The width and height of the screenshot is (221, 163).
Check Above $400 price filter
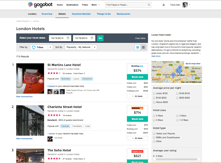154,102
